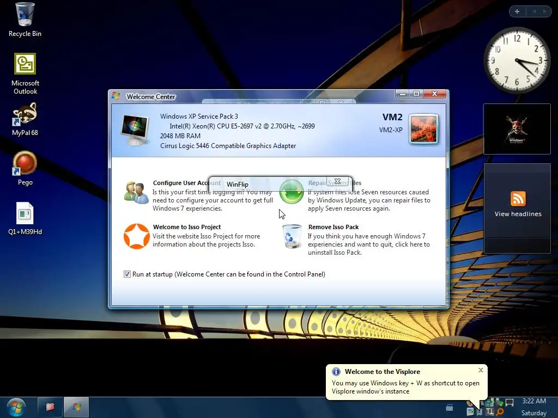Click the monitor display tray icon
Image resolution: width=558 pixels, height=418 pixels.
pyautogui.click(x=510, y=402)
